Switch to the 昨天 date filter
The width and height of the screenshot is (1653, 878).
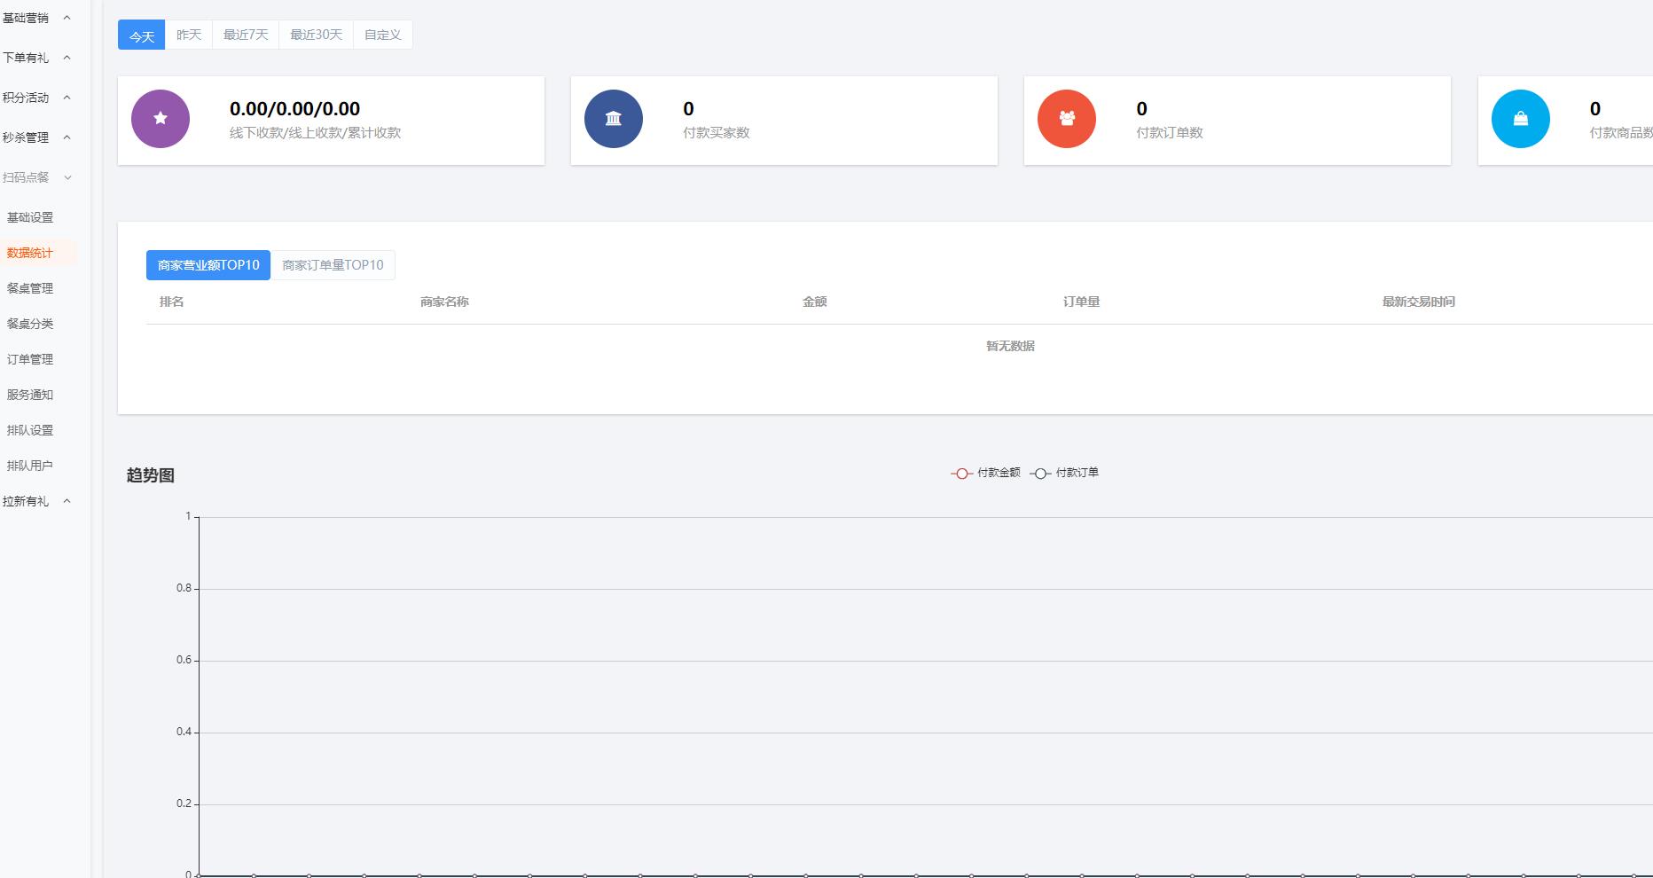189,35
